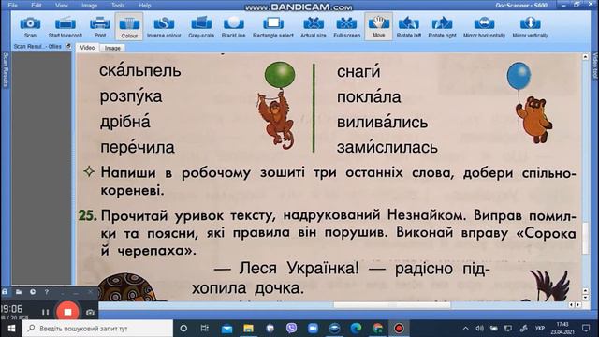Rotate the image left
Viewport: 599px width, 337px height.
[409, 27]
